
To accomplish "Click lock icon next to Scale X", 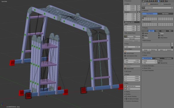I will pos(139,26).
